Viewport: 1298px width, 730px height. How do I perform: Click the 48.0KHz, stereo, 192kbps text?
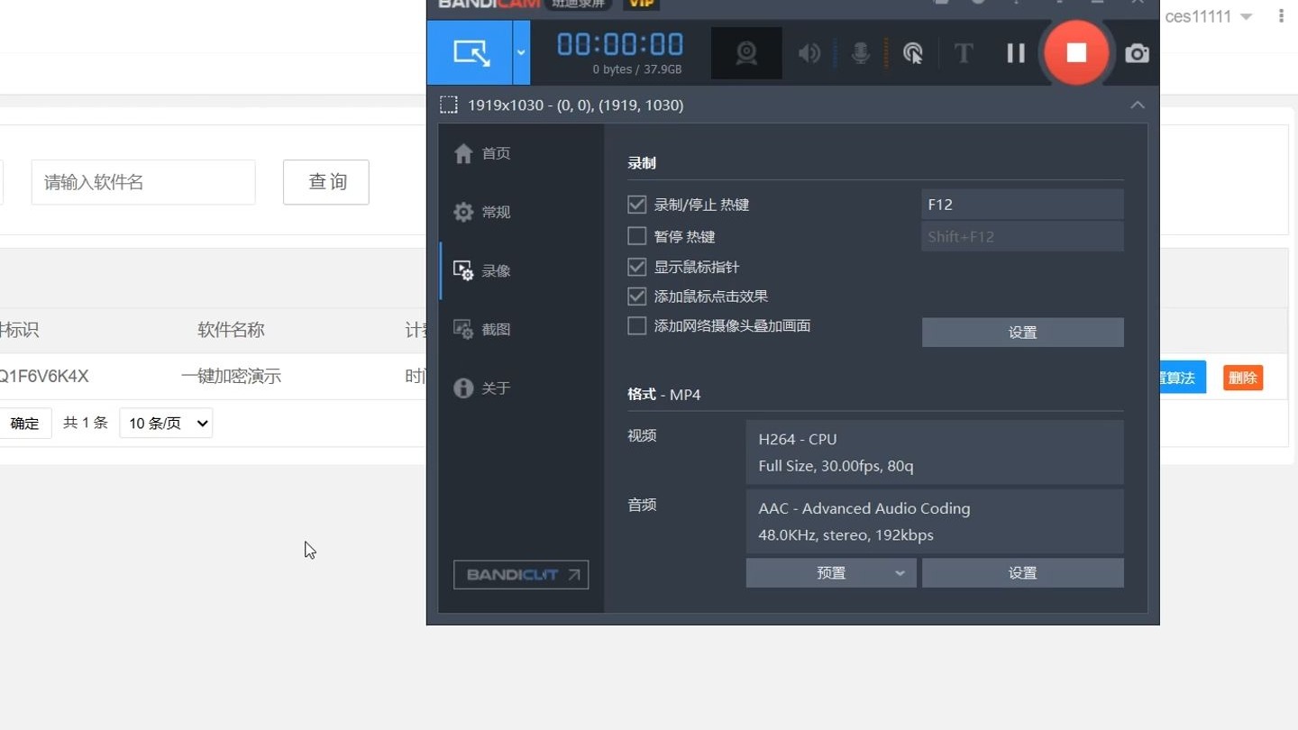point(846,535)
